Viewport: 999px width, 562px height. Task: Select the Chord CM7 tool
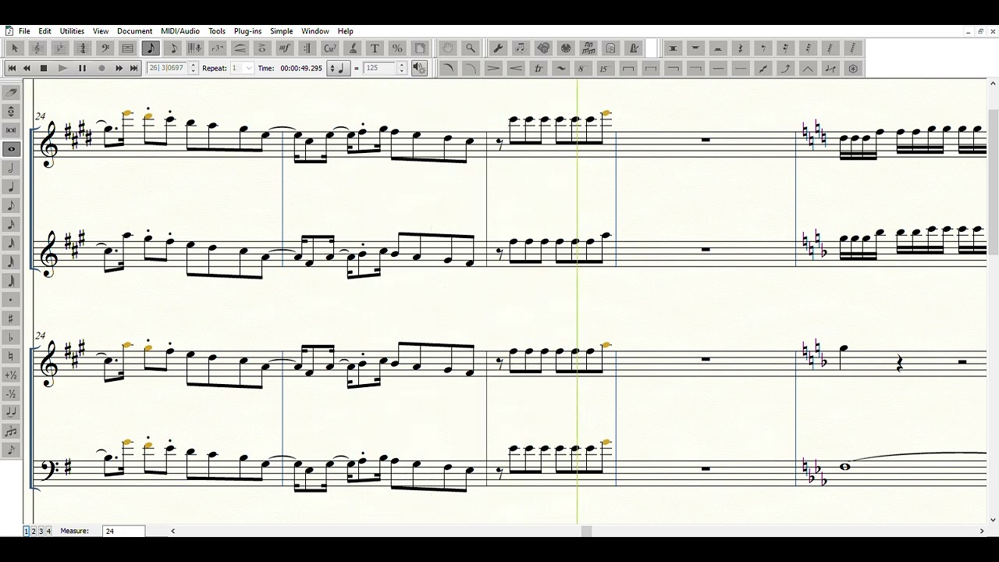[330, 48]
